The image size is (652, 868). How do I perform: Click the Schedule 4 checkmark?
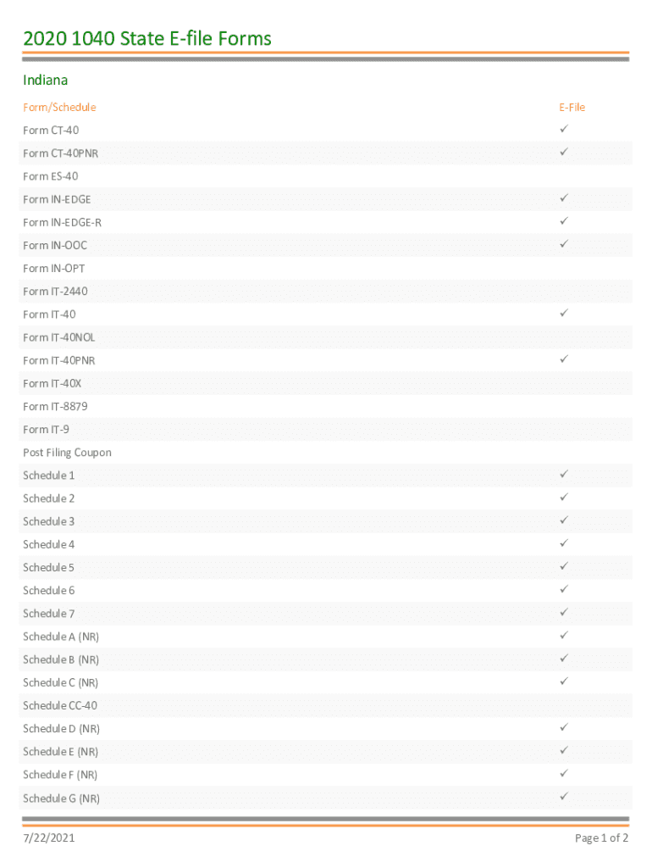[x=564, y=543]
